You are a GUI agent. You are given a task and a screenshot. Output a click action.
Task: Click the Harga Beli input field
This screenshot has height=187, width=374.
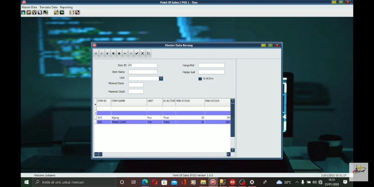[211, 65]
